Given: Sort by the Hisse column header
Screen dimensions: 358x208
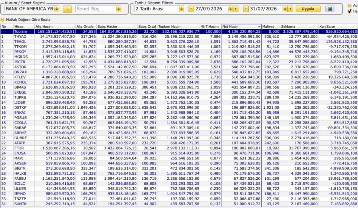Looking at the screenshot, I should [x=24, y=27].
